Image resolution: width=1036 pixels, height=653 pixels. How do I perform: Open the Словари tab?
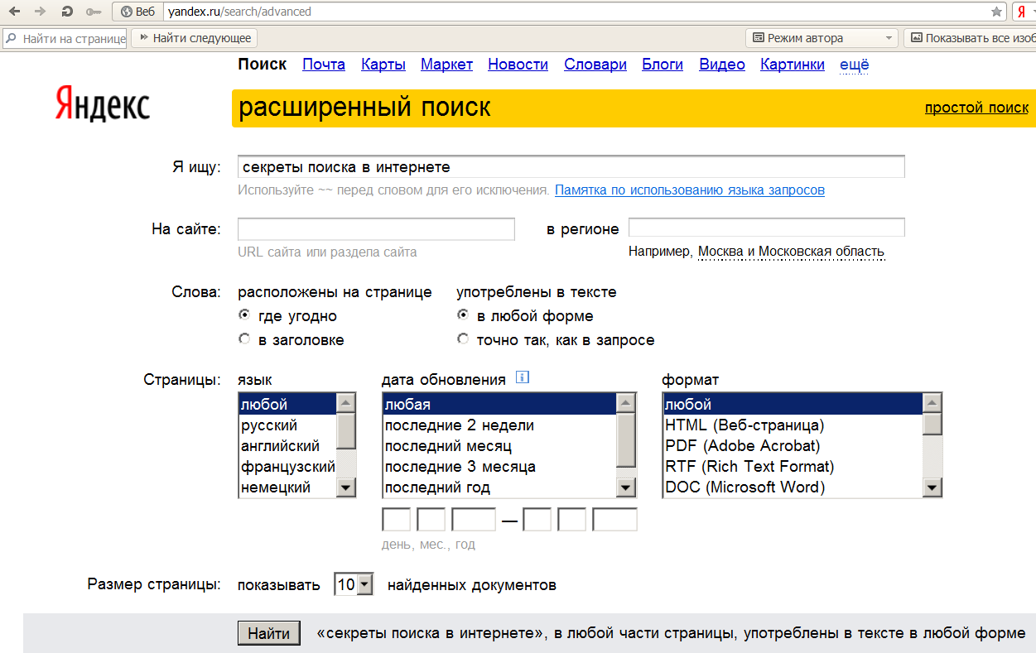[x=595, y=65]
